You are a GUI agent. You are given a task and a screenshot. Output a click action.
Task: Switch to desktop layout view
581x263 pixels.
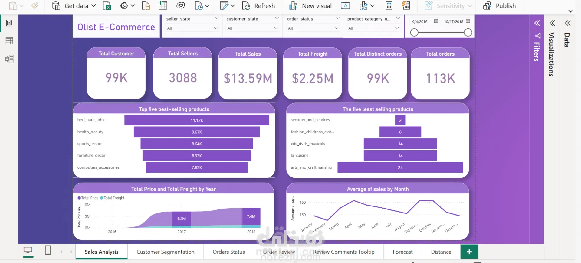(x=28, y=250)
